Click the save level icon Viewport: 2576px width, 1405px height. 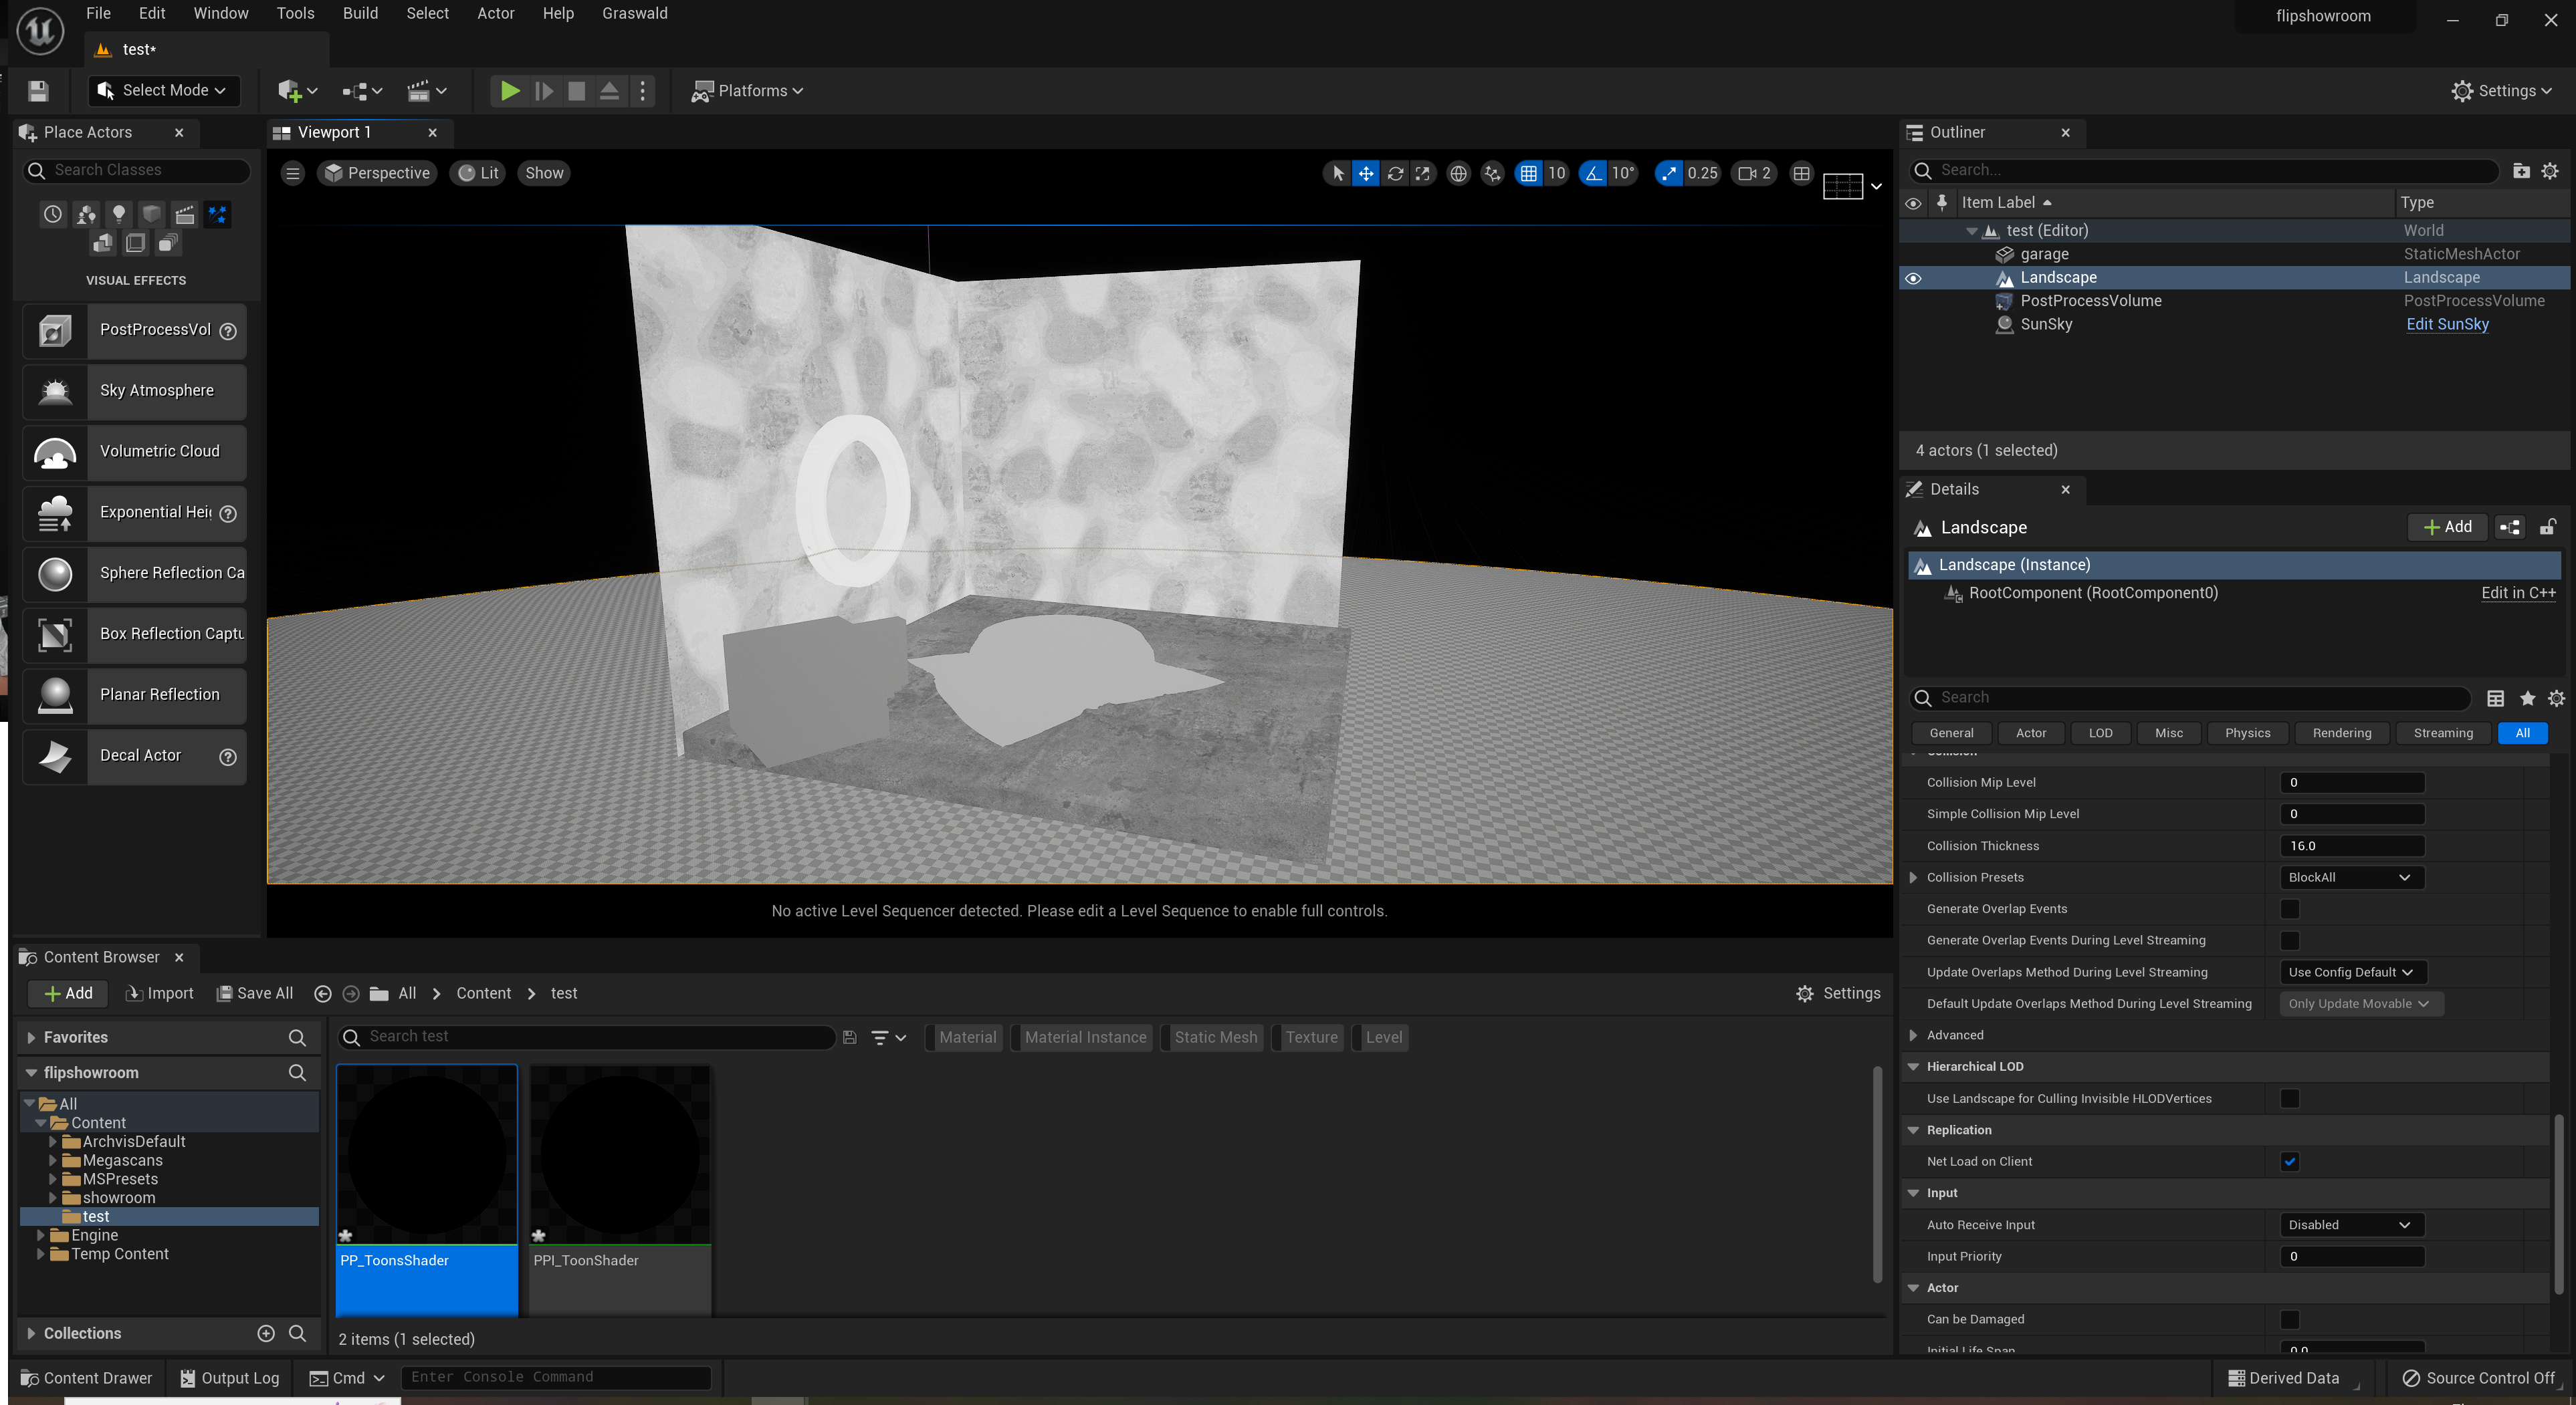pyautogui.click(x=38, y=91)
